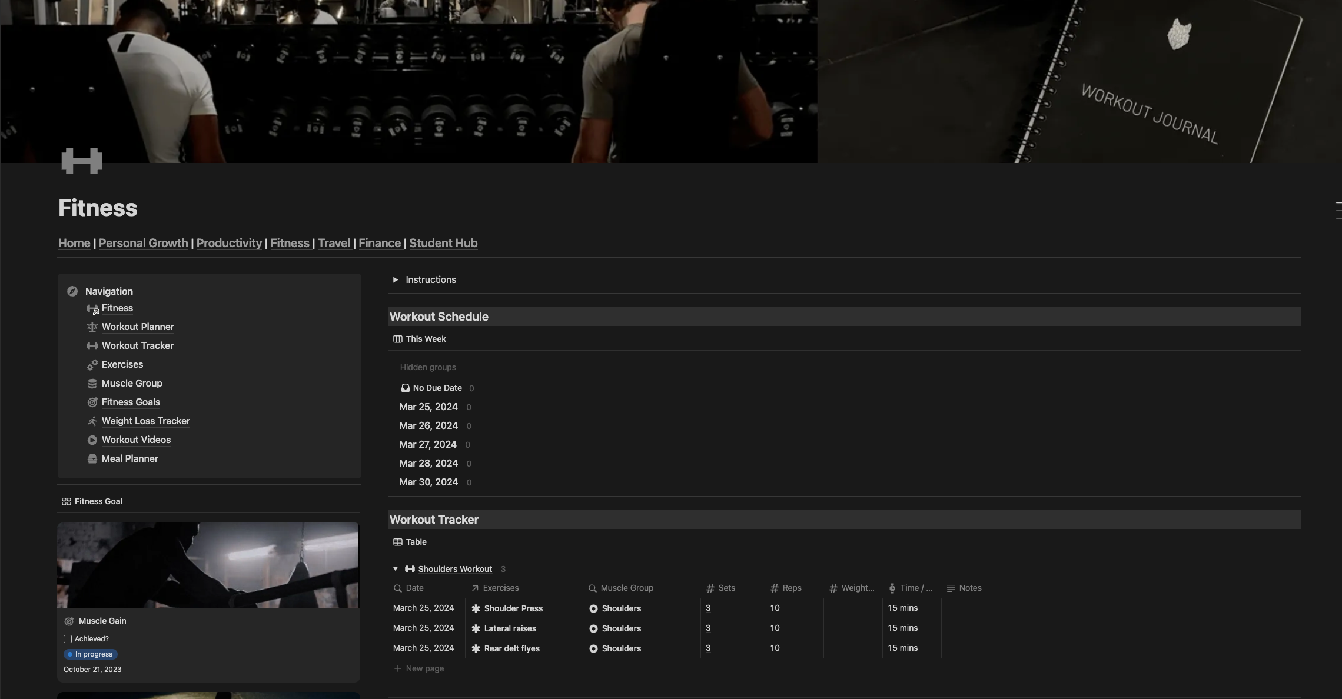The image size is (1342, 699).
Task: Expand the Instructions toggle
Action: point(396,280)
